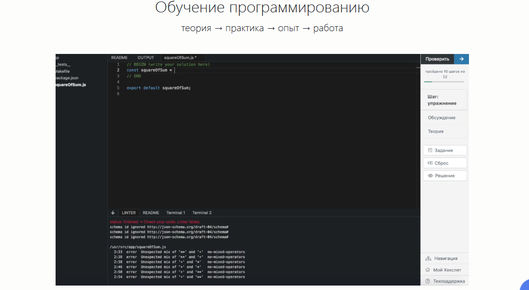
Task: Open the README tab in bottom panel
Action: coord(151,213)
